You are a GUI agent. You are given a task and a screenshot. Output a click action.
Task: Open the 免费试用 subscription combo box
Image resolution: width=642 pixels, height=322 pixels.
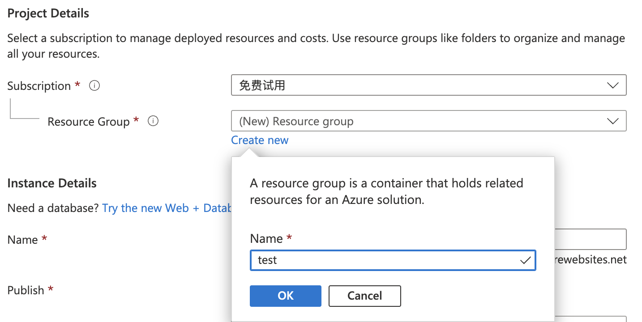click(421, 85)
